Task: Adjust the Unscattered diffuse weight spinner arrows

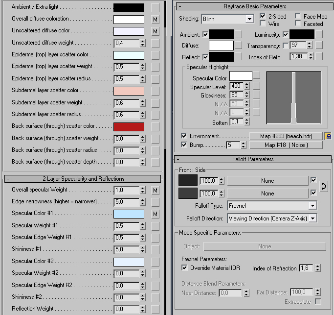Action: [143, 43]
